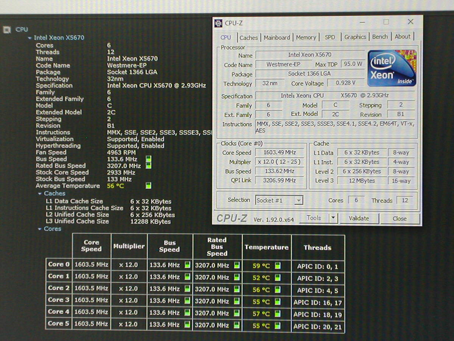
Task: Click Core 1 bus speed status indicator
Action: (x=187, y=277)
